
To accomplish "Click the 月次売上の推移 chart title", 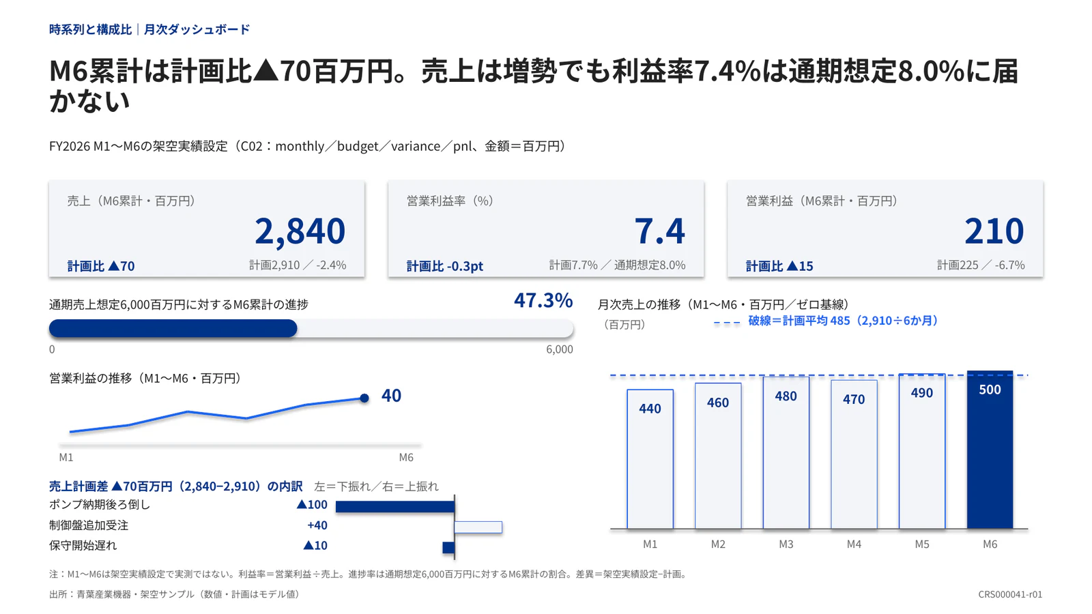I will click(x=723, y=304).
